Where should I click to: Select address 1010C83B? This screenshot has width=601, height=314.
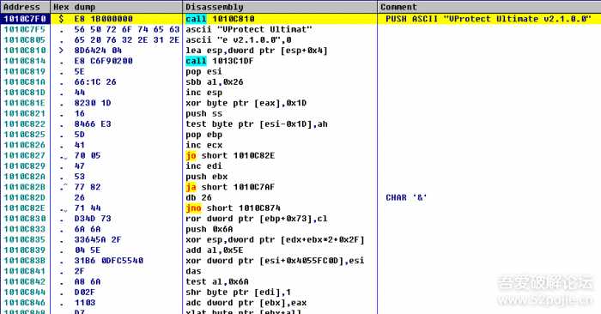tap(25, 261)
